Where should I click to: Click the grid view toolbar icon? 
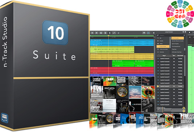click(x=92, y=33)
